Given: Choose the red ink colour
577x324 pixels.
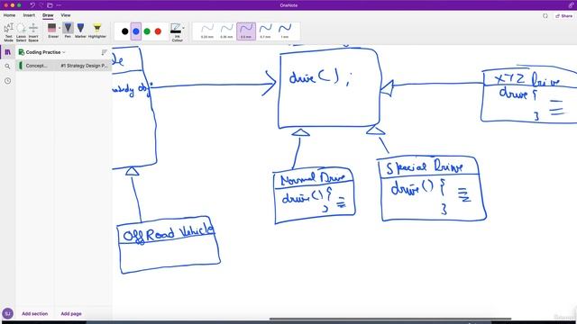Looking at the screenshot, I should 158,31.
